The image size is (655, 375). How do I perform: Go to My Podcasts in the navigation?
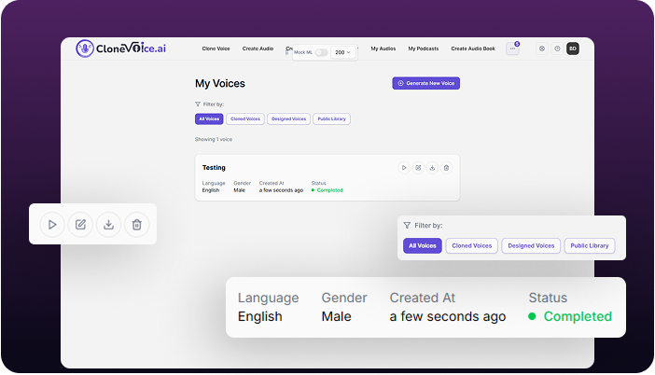(423, 49)
